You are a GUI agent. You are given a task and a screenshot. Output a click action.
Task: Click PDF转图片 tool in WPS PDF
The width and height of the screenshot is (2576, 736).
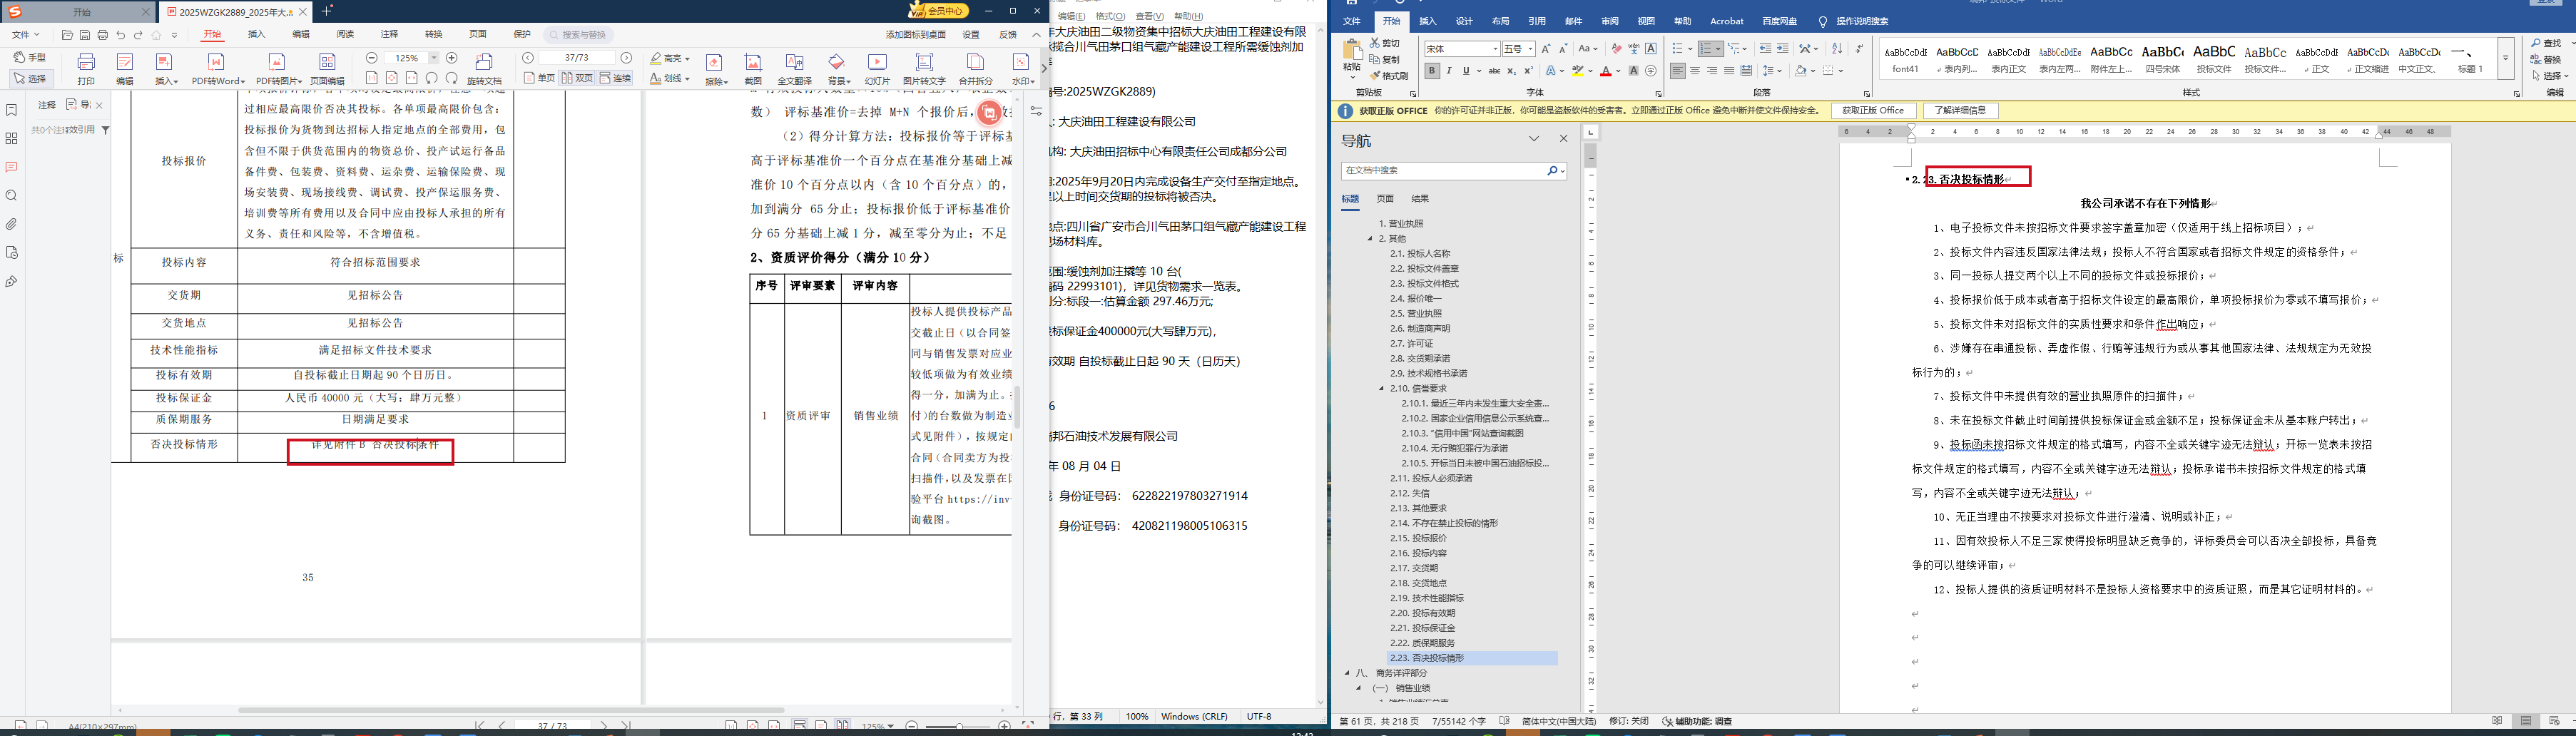click(278, 68)
